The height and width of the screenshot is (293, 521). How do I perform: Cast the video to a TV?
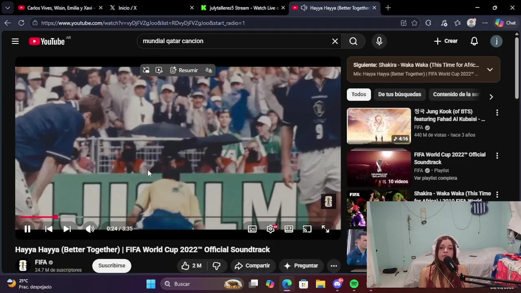point(307,229)
